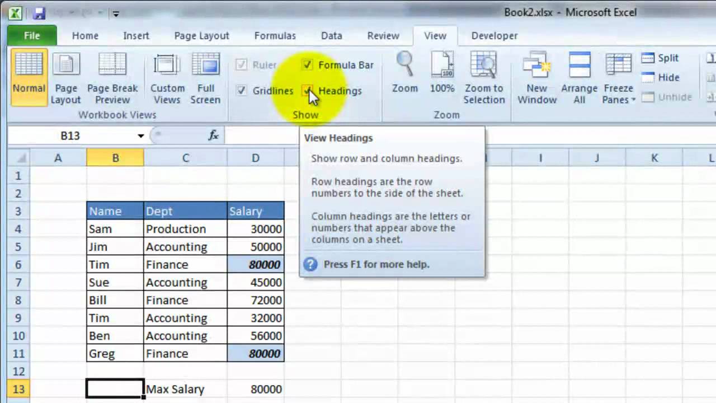Click the help question mark in tooltip
This screenshot has height=403, width=716.
[x=310, y=264]
